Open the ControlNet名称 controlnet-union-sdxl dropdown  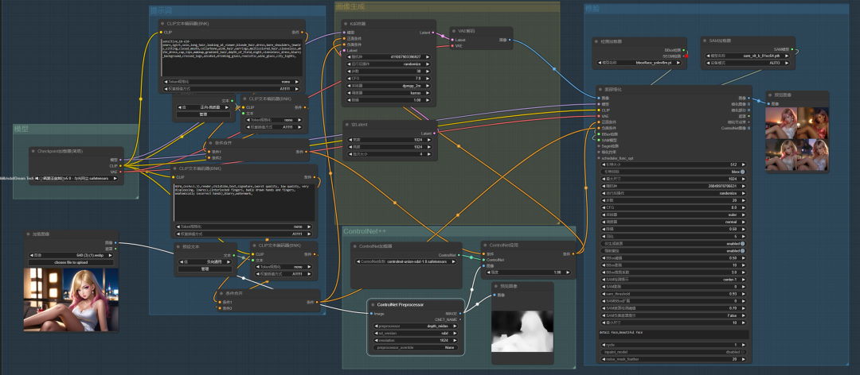tap(406, 261)
